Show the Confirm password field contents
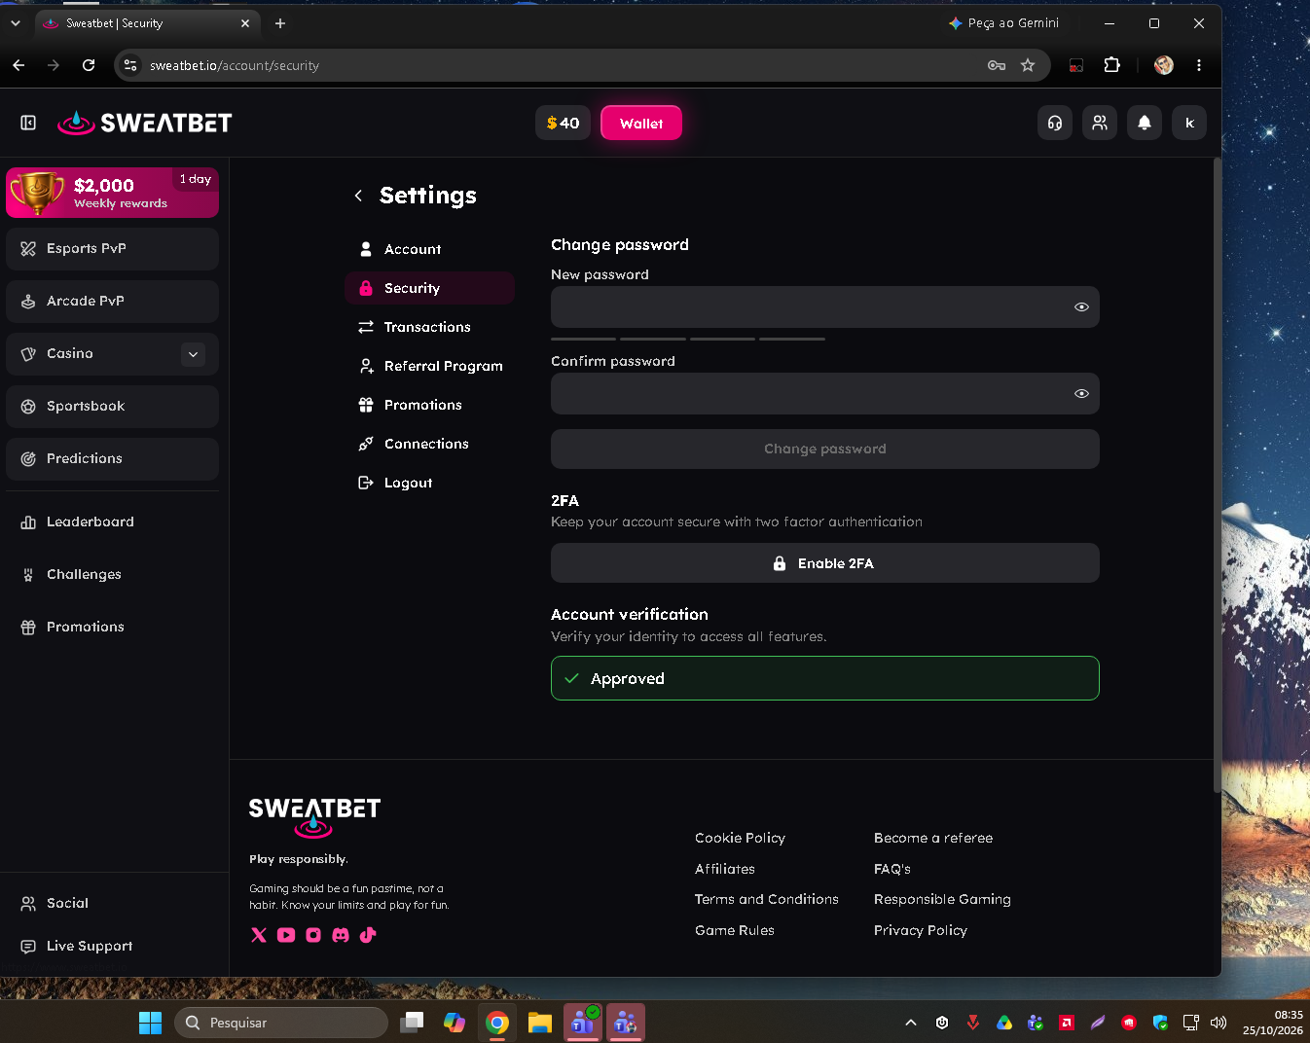 click(1081, 394)
